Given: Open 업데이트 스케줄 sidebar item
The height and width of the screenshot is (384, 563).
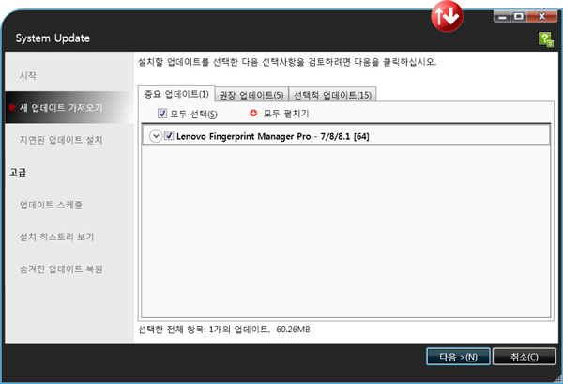Looking at the screenshot, I should (x=51, y=205).
